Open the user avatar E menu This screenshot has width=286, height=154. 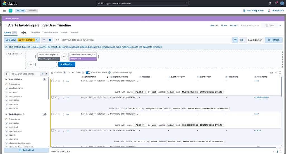tap(282, 3)
